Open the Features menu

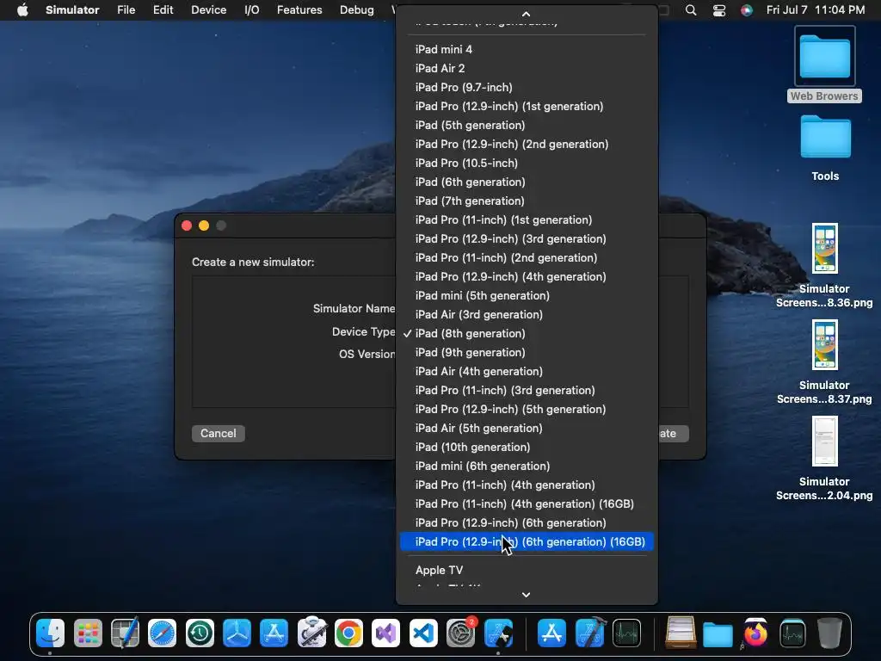pos(299,9)
